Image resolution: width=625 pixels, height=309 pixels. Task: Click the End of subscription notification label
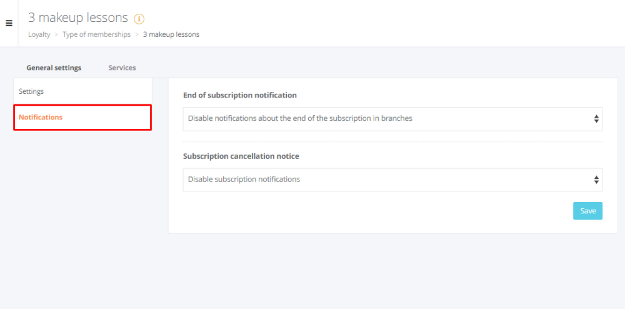(240, 95)
